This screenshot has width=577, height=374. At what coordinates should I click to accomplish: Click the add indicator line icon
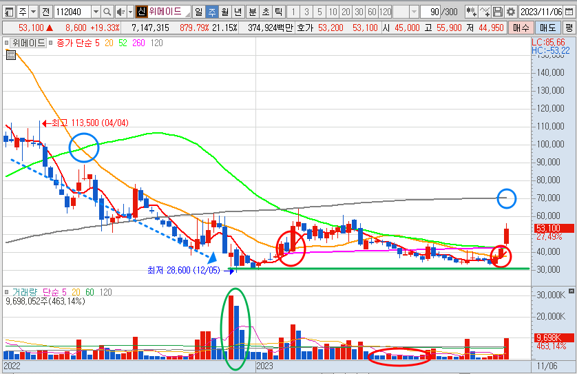tap(485, 12)
